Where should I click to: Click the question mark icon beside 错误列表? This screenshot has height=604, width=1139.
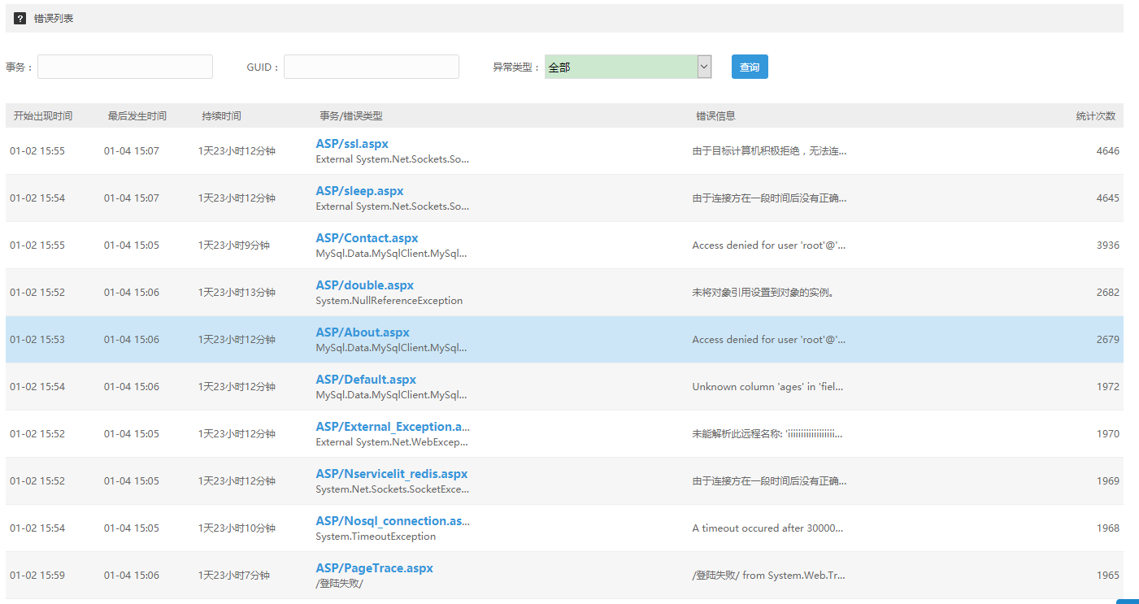click(20, 18)
